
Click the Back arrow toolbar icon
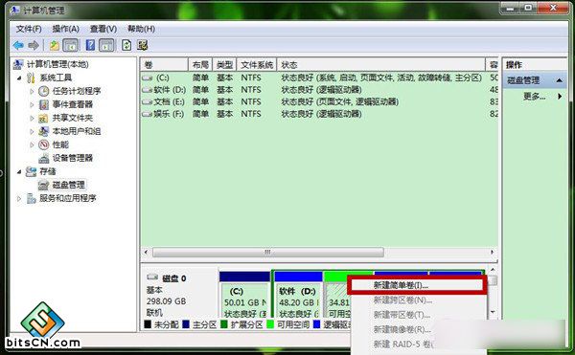point(18,45)
